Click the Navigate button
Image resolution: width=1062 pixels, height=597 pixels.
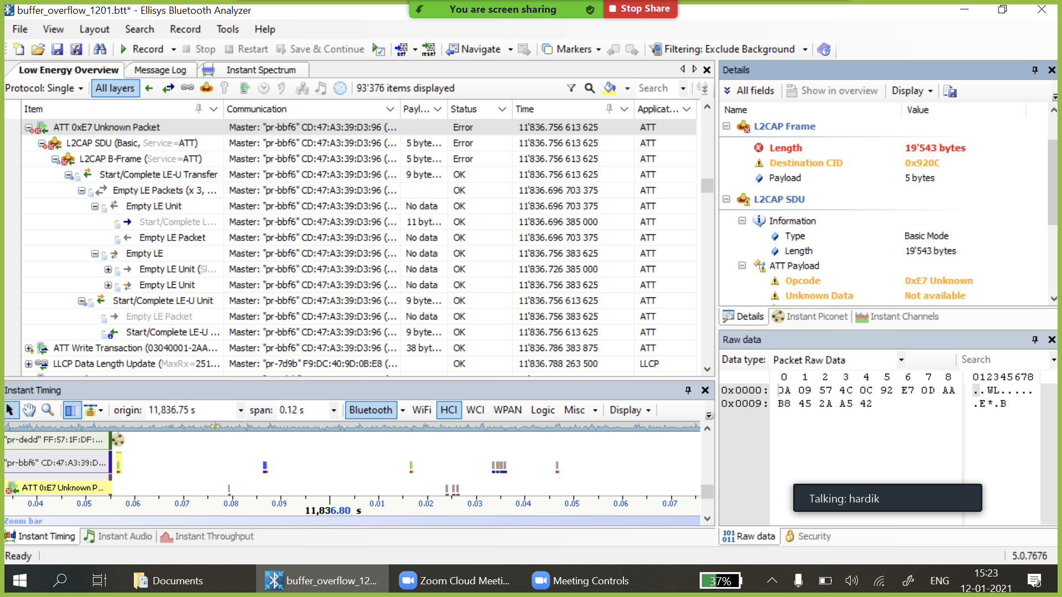coord(475,49)
